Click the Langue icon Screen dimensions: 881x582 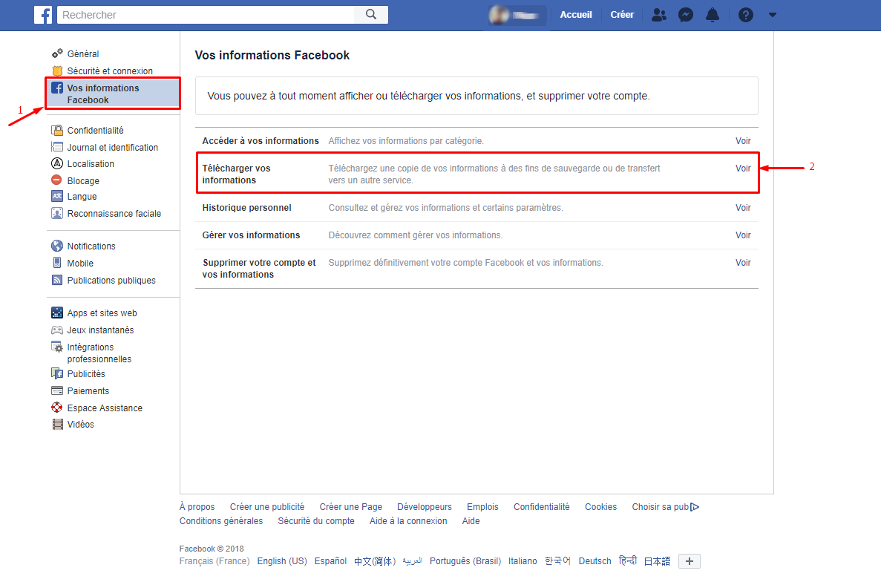tap(57, 196)
